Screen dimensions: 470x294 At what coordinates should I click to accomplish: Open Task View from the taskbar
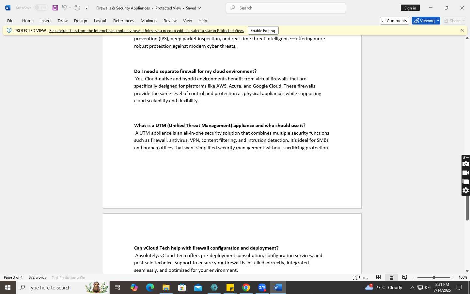point(117,287)
